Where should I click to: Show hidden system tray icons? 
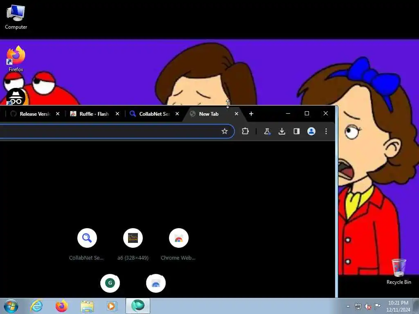pos(348,306)
